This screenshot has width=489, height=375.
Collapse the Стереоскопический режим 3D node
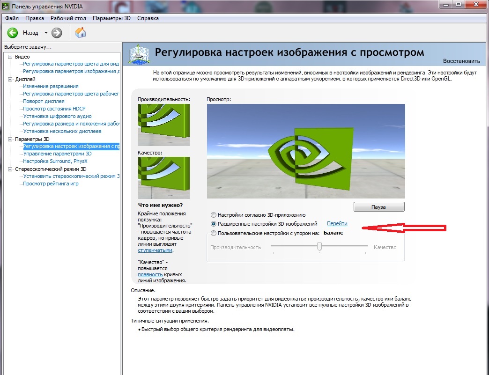(10, 169)
